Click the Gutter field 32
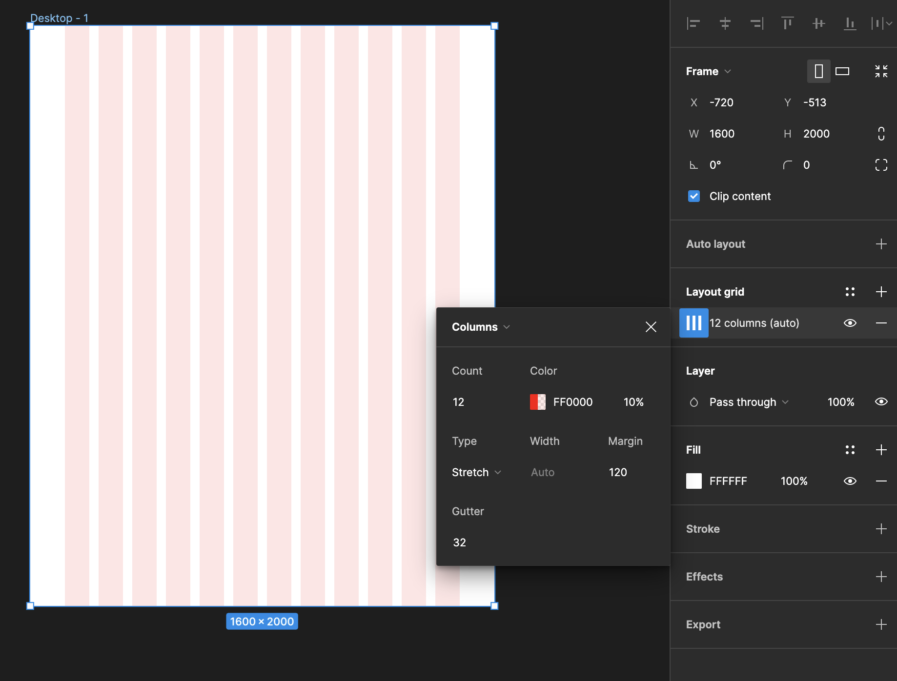Image resolution: width=897 pixels, height=681 pixels. click(x=460, y=542)
